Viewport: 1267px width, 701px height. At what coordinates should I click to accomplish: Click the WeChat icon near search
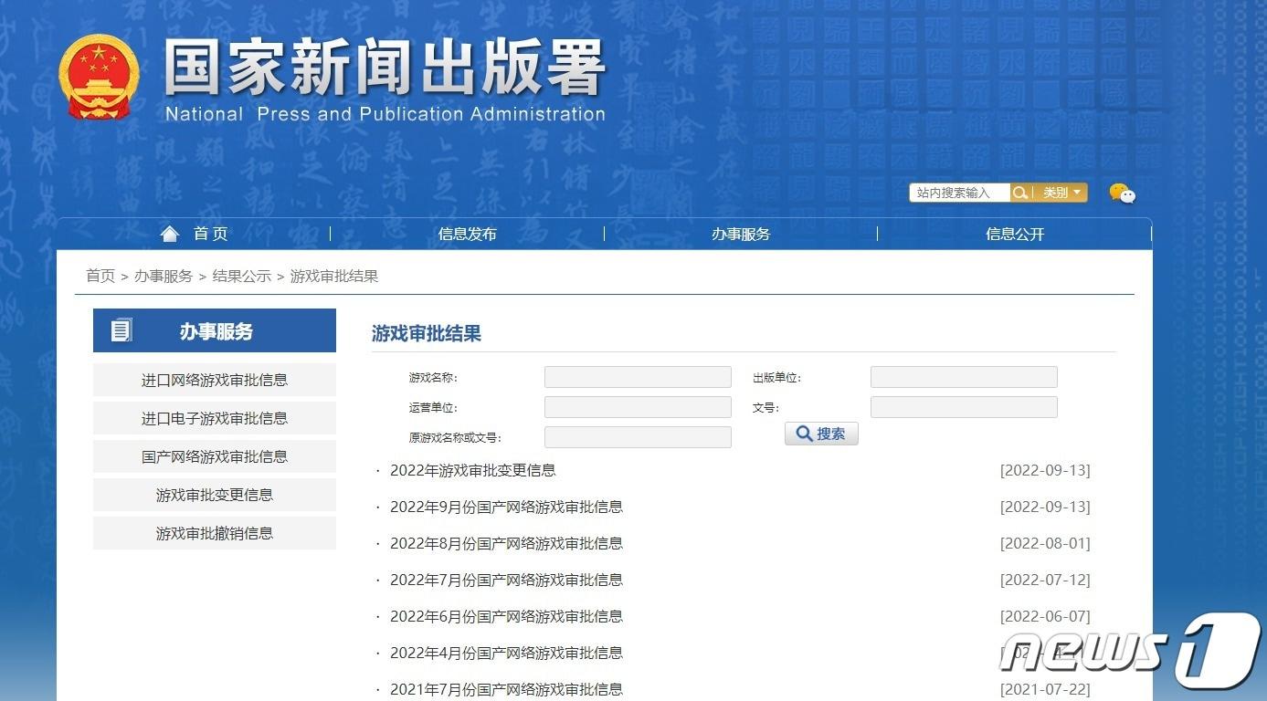(x=1122, y=193)
